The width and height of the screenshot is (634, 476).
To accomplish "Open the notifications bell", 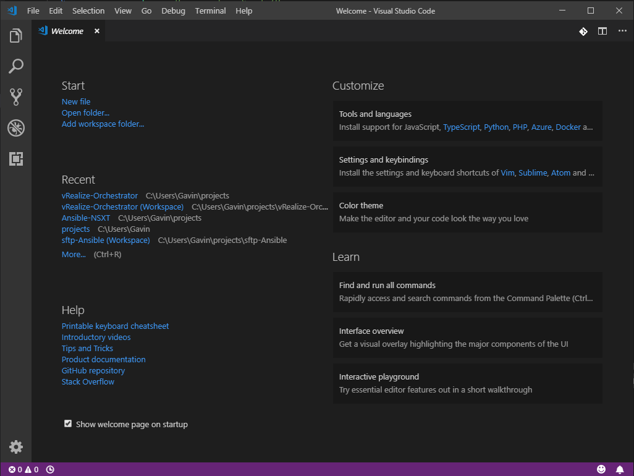I will click(x=619, y=469).
